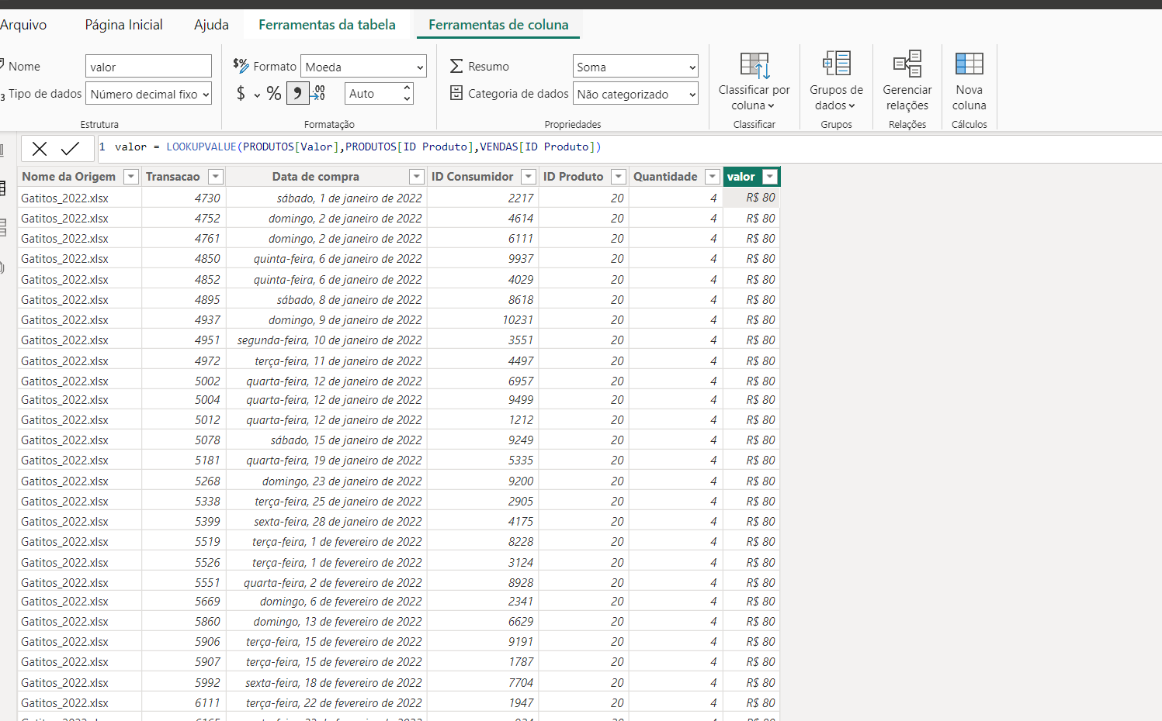Click the currency dollar format icon
The height and width of the screenshot is (721, 1162).
(x=241, y=94)
